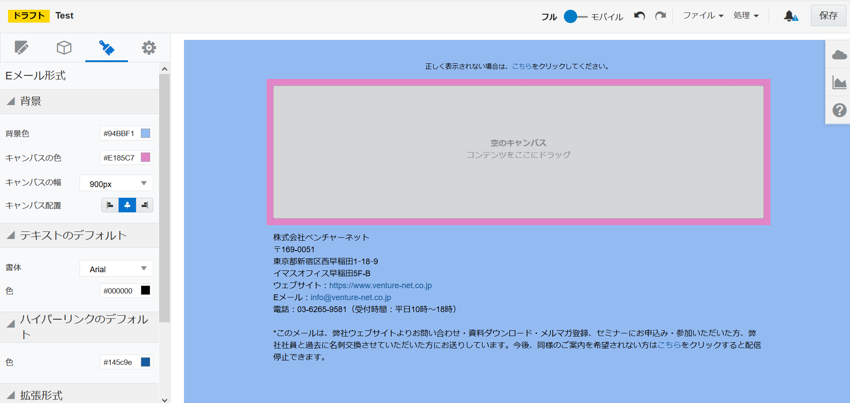Align canvas to the left
Image resolution: width=850 pixels, height=403 pixels.
pos(110,205)
